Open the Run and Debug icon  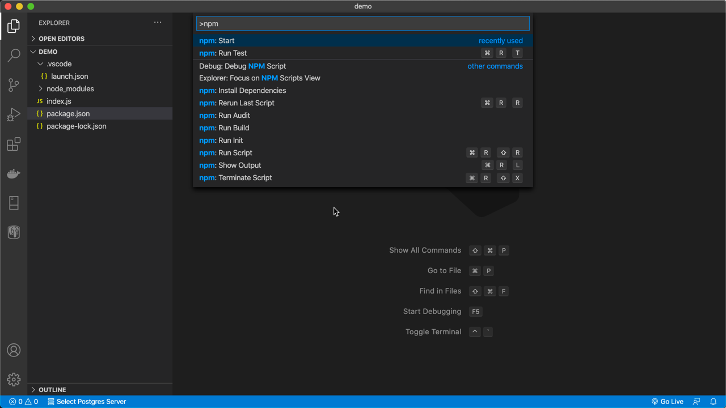(14, 114)
